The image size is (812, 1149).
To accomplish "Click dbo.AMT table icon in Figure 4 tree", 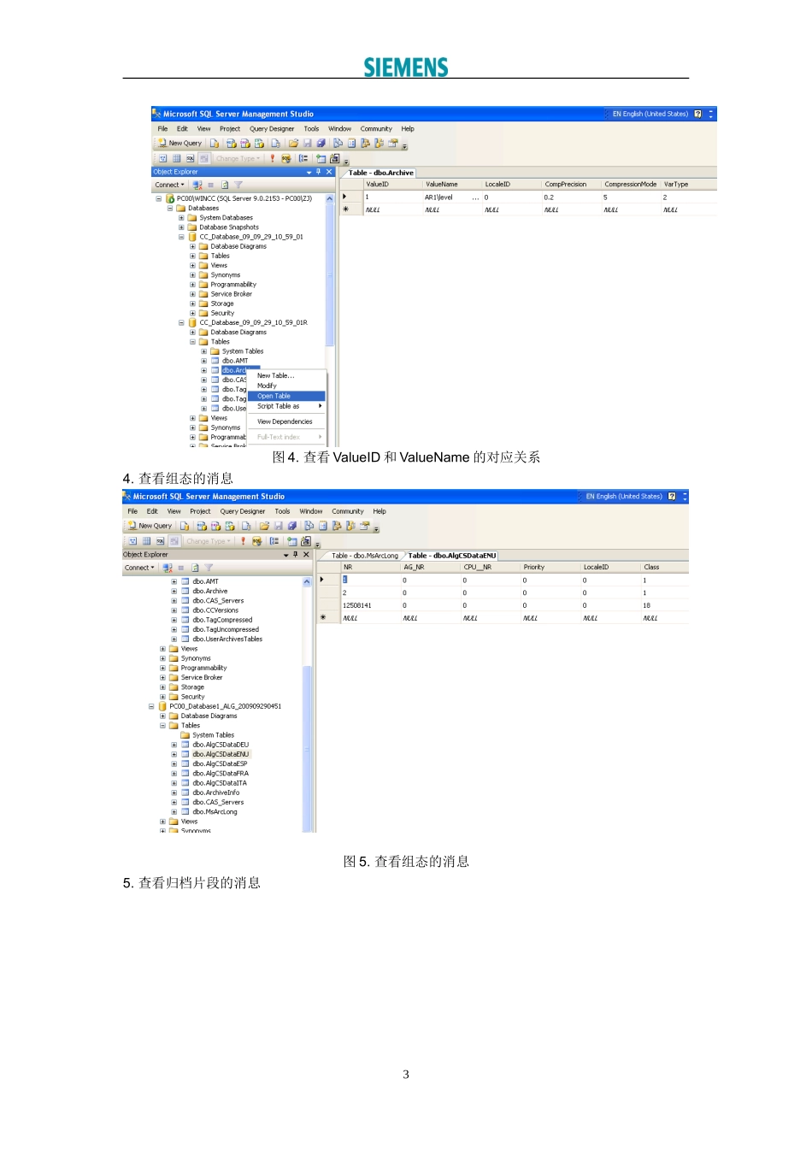I will pos(215,361).
